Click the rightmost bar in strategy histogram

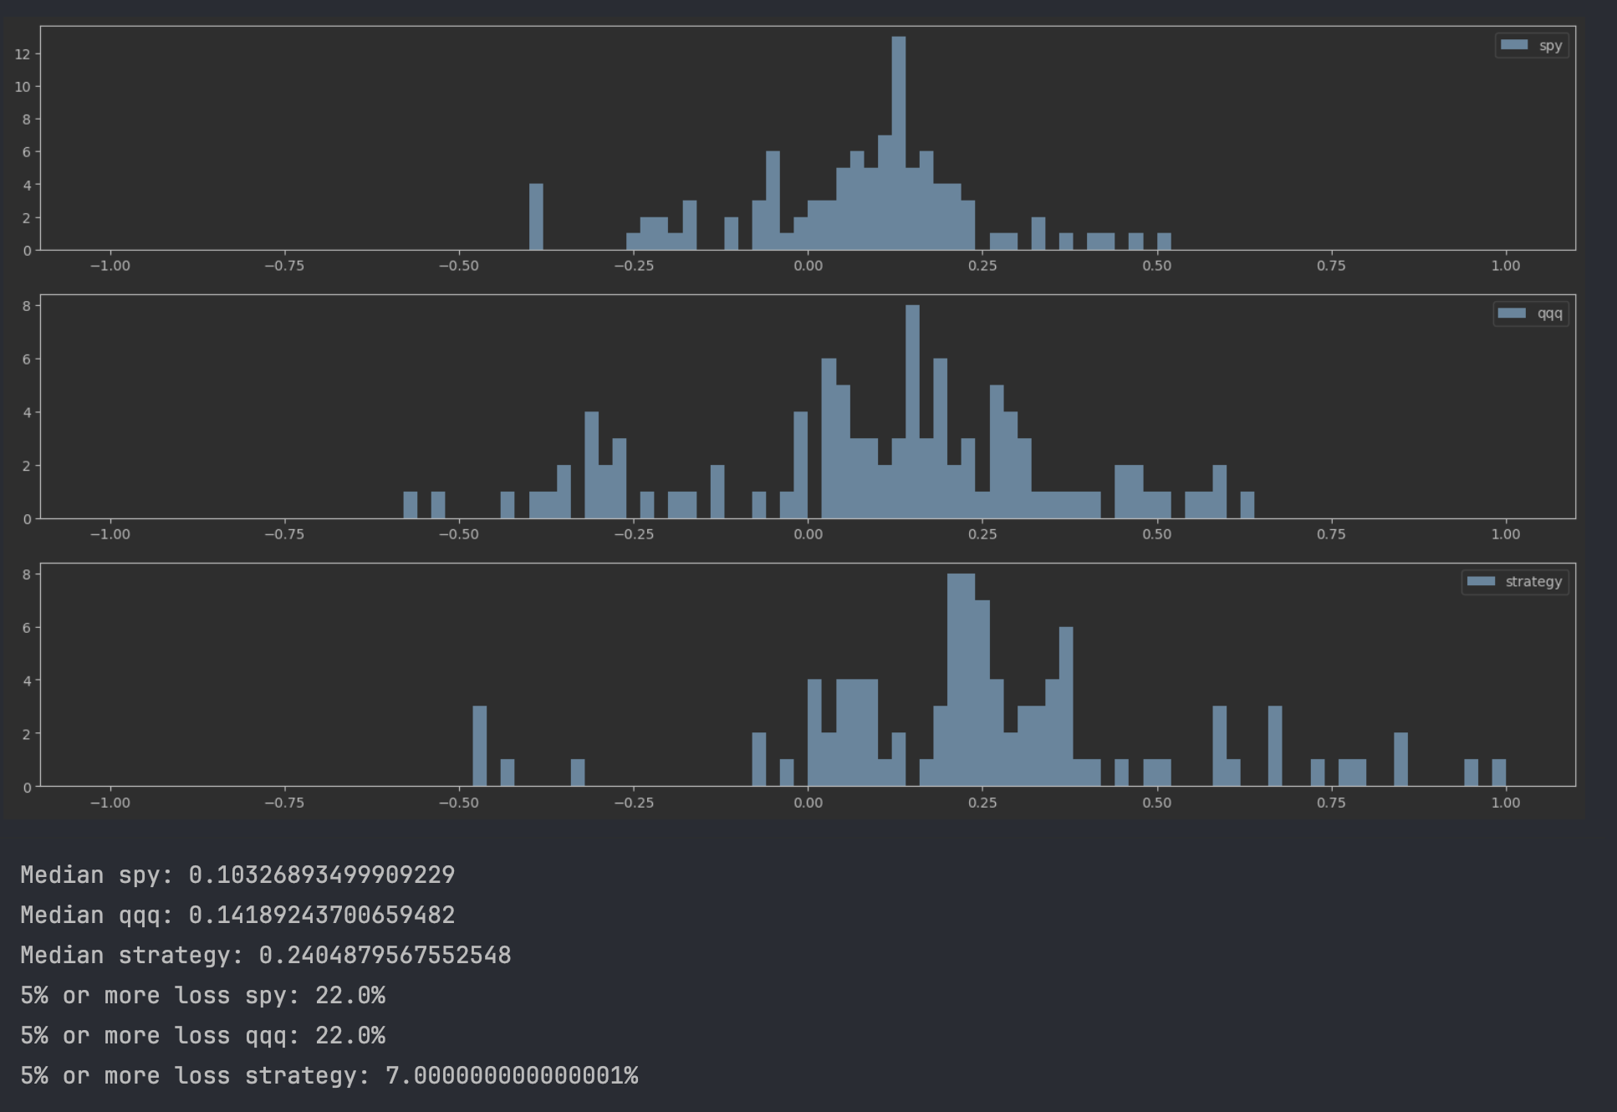coord(1498,773)
